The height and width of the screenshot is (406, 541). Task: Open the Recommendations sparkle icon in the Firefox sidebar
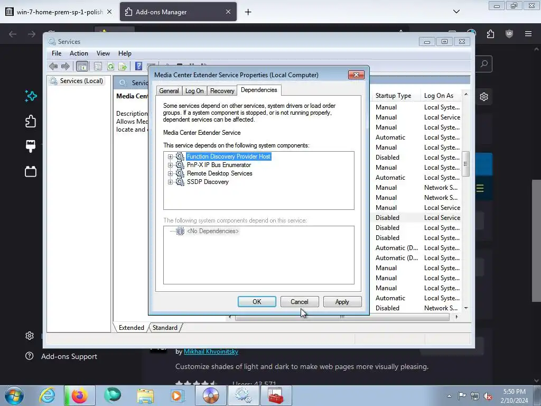coord(31,96)
